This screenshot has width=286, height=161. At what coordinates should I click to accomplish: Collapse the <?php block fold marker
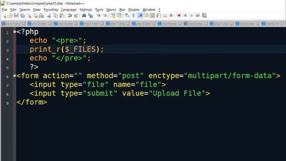click(15, 32)
